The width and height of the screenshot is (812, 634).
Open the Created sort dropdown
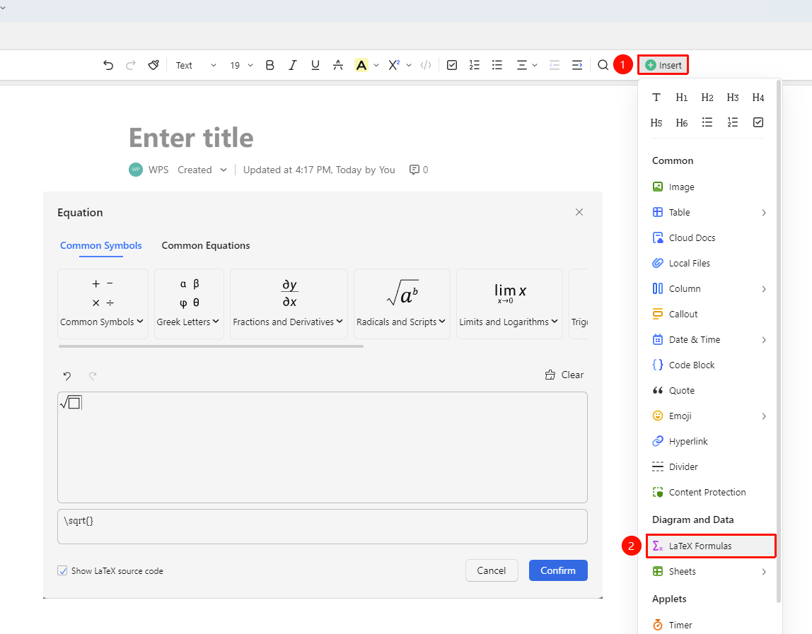(x=202, y=170)
